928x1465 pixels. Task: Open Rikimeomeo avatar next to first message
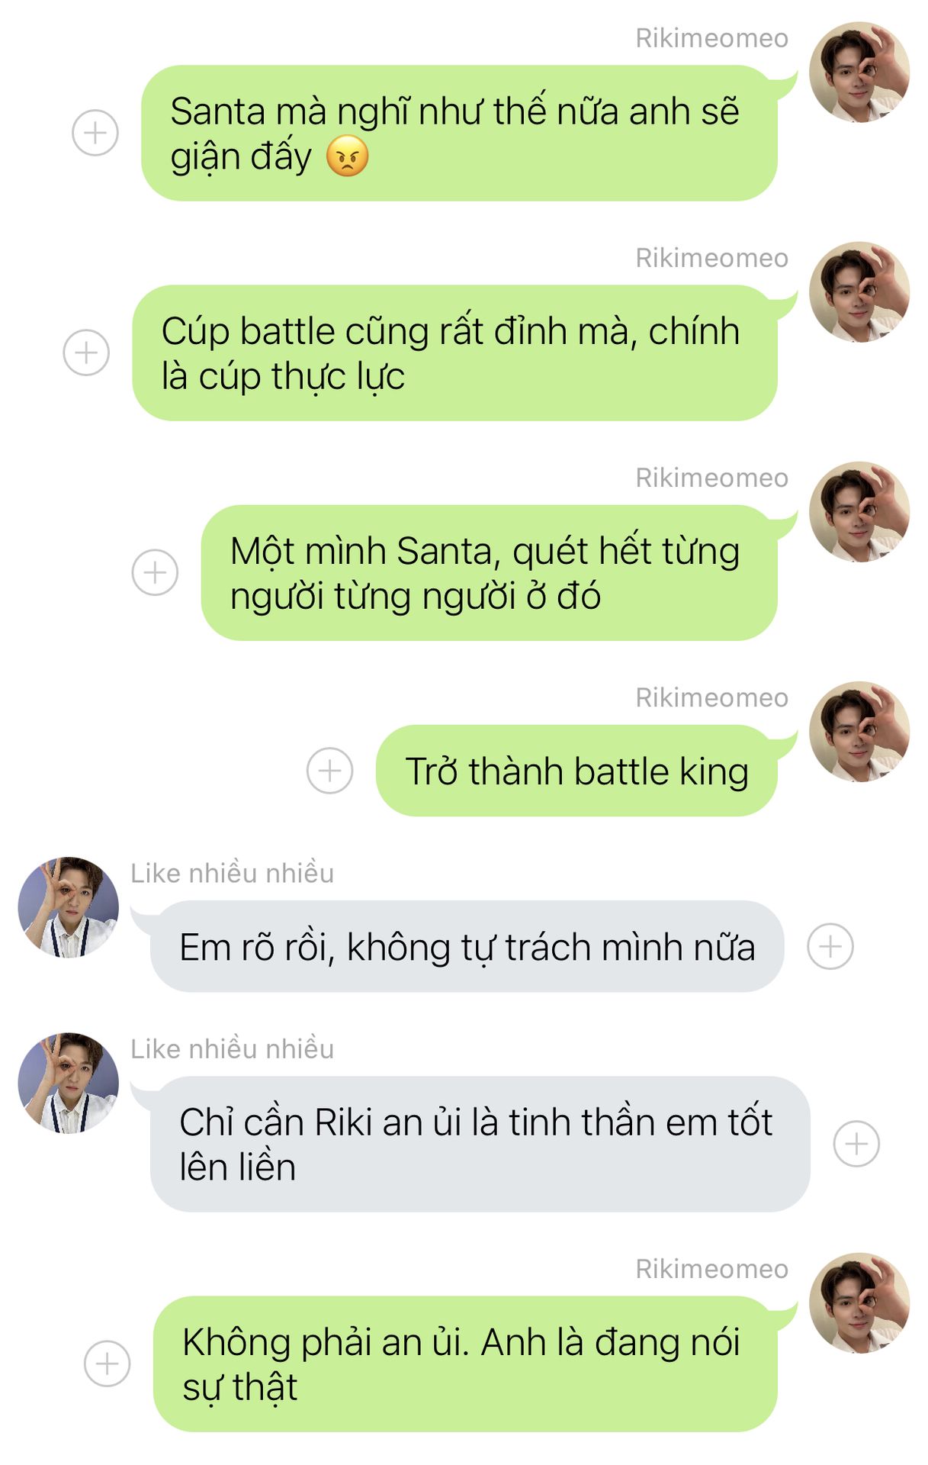pyautogui.click(x=859, y=72)
